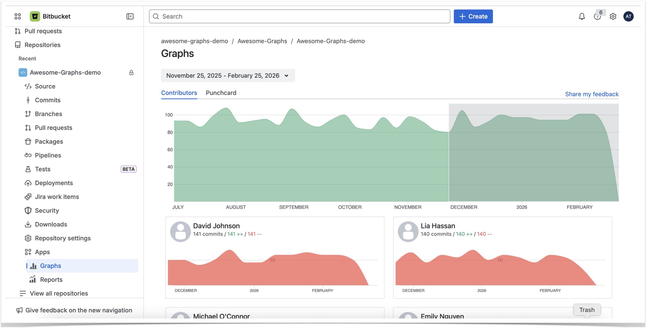
Task: Switch to the Punchcard tab
Action: point(221,93)
